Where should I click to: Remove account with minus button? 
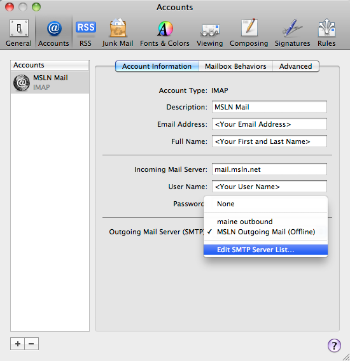point(32,344)
